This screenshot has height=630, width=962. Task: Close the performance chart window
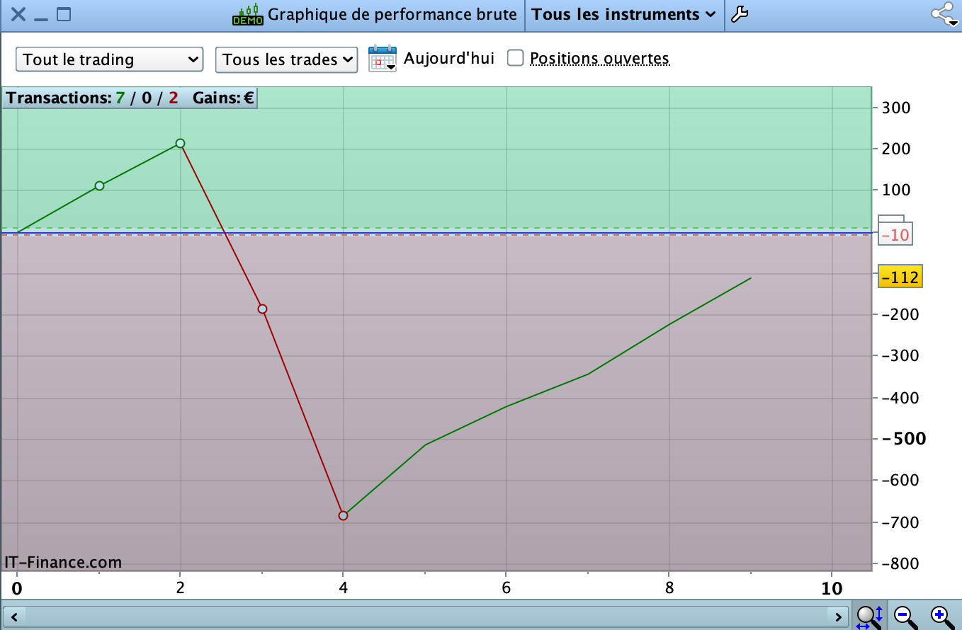point(18,14)
